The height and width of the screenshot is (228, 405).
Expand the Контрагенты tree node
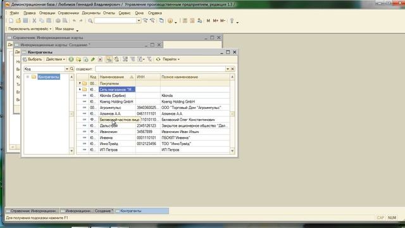[x=28, y=77]
